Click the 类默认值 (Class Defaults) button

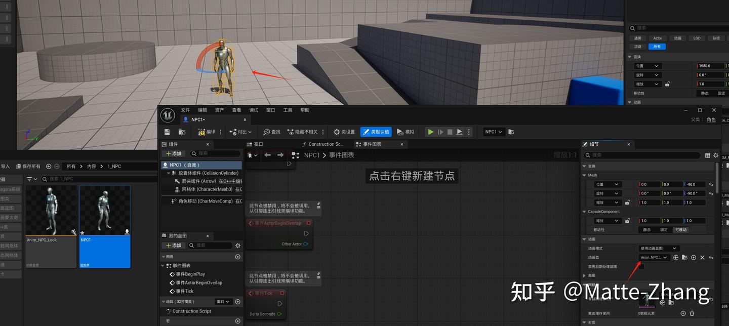coord(376,132)
